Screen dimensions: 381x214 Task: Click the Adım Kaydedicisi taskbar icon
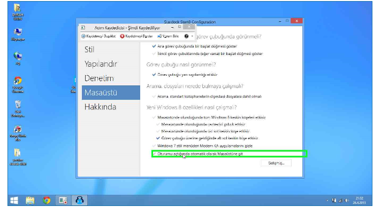(63, 201)
